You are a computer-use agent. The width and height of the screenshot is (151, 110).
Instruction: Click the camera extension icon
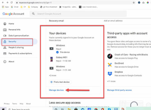coord(143,3)
